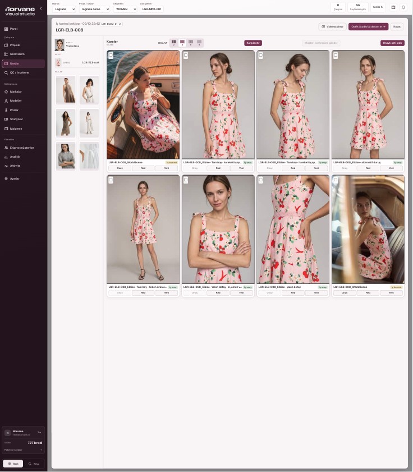Collapse the sidebar with chevron arrow
Viewport: 413px width, 472px height.
click(x=40, y=8)
